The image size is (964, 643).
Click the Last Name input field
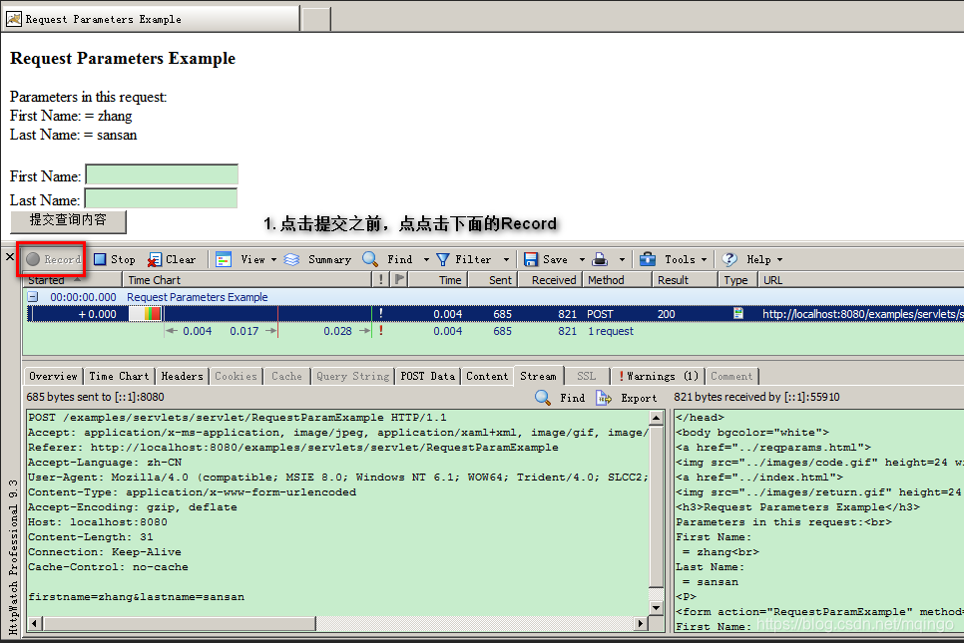point(161,198)
